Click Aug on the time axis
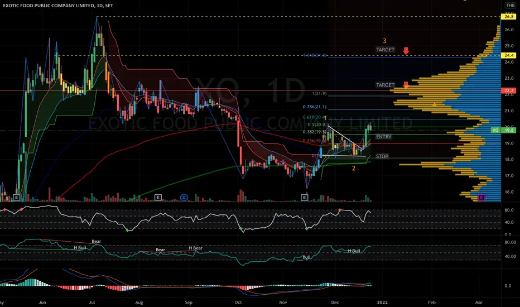The image size is (520, 307). 139,303
